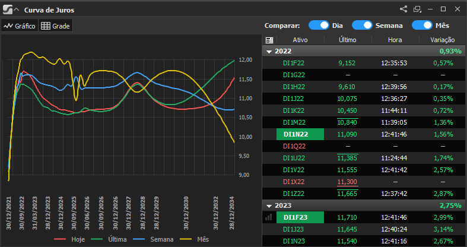467x247 pixels.
Task: Collapse the 2022 contracts group
Action: tap(269, 52)
